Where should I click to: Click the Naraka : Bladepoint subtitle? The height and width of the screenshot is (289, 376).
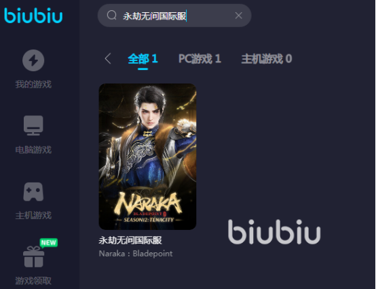[x=136, y=254]
